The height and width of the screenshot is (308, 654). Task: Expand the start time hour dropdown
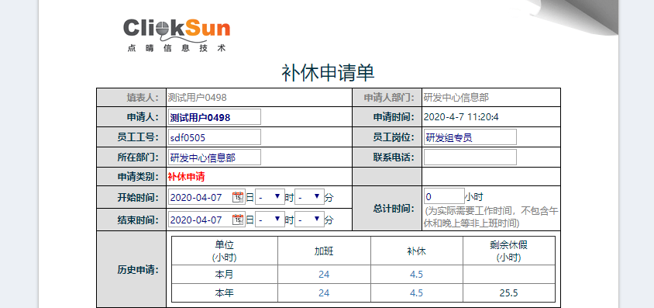pos(270,196)
